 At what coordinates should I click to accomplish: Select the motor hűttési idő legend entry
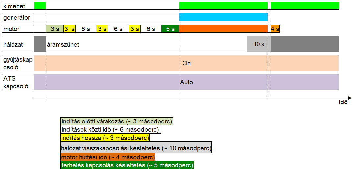coord(108,157)
